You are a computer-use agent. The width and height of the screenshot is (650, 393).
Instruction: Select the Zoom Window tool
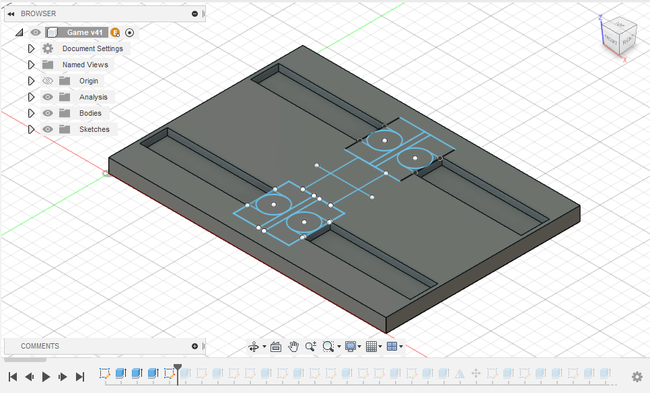click(328, 347)
